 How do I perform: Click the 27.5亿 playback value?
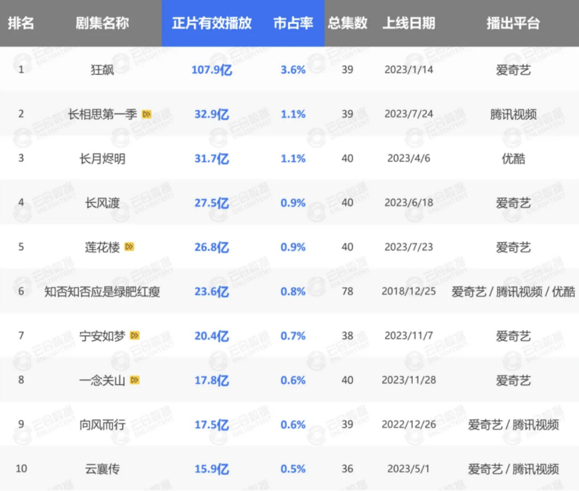pyautogui.click(x=212, y=203)
